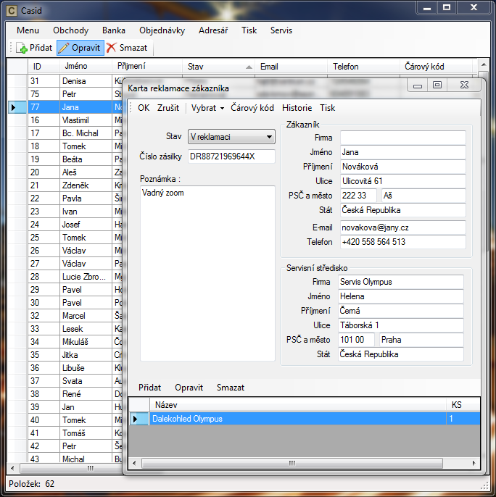Screen dimensions: 496x497
Task: Select the row with ID 17 Bc. Michal
Action: [65, 133]
